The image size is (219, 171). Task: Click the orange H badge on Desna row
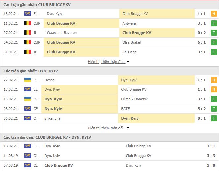214,80
